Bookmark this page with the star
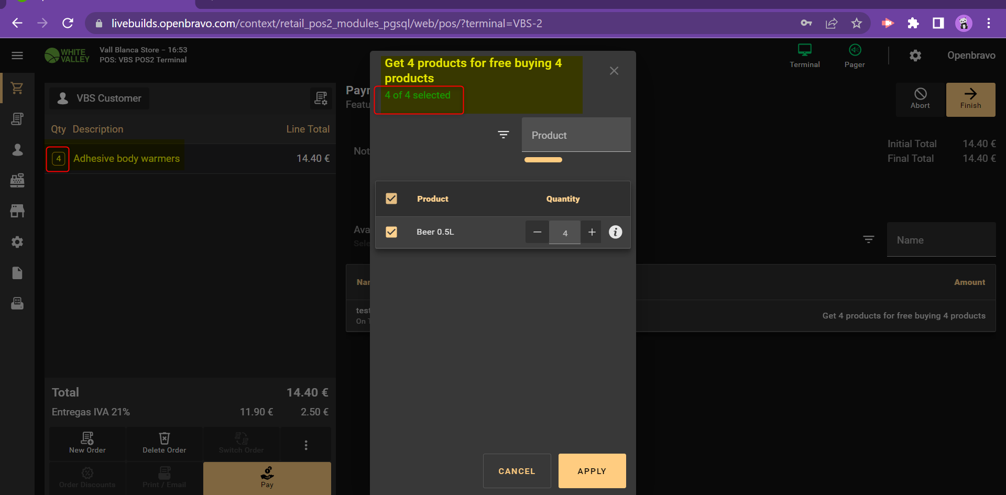Image resolution: width=1006 pixels, height=495 pixels. (x=857, y=23)
